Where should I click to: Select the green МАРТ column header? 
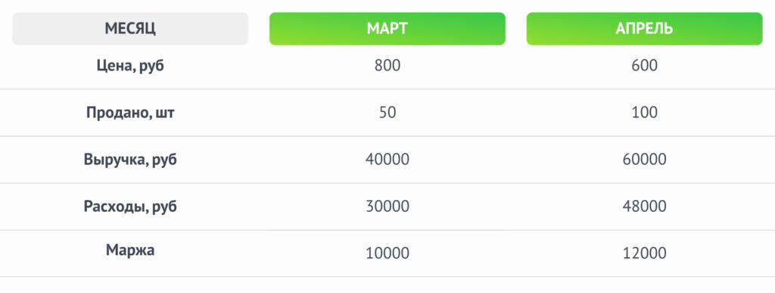pyautogui.click(x=387, y=29)
